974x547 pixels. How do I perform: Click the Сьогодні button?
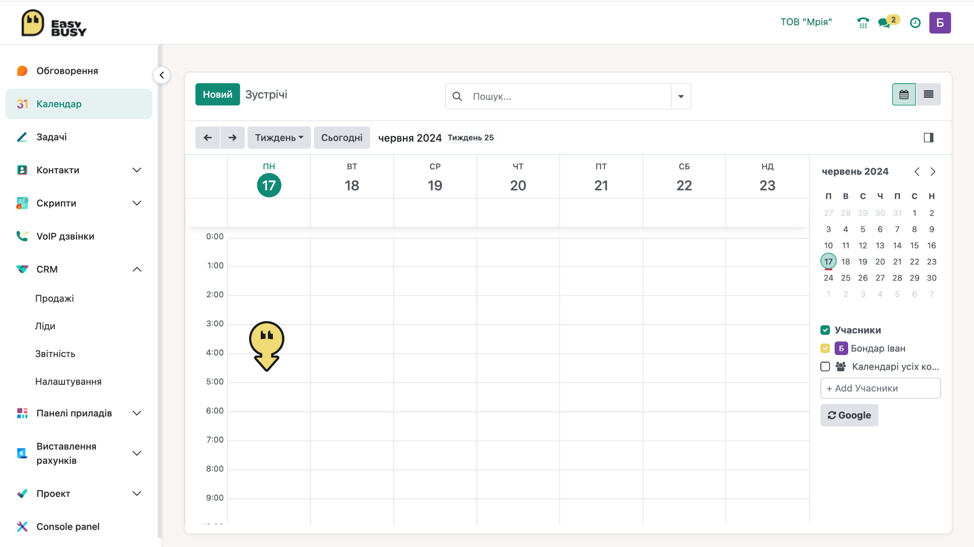click(x=342, y=138)
